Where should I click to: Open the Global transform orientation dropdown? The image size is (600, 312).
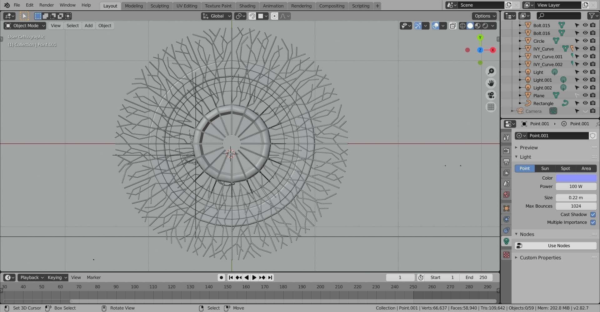(217, 16)
